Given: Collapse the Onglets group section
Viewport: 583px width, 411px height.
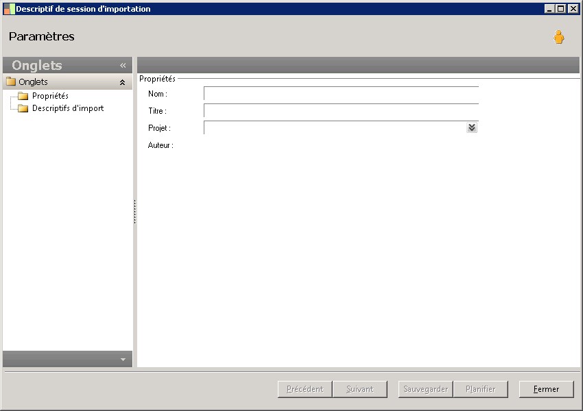Looking at the screenshot, I should tap(122, 82).
